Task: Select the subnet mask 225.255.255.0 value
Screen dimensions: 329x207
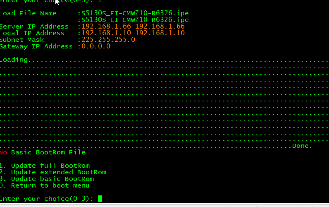Action: click(x=108, y=40)
